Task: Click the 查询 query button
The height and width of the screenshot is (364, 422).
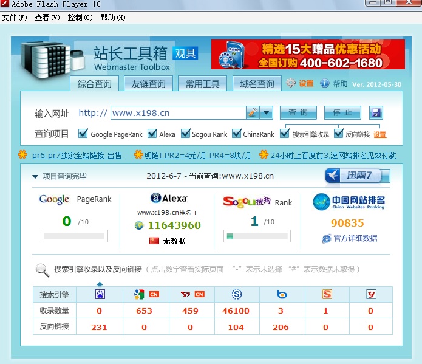Action: click(298, 112)
